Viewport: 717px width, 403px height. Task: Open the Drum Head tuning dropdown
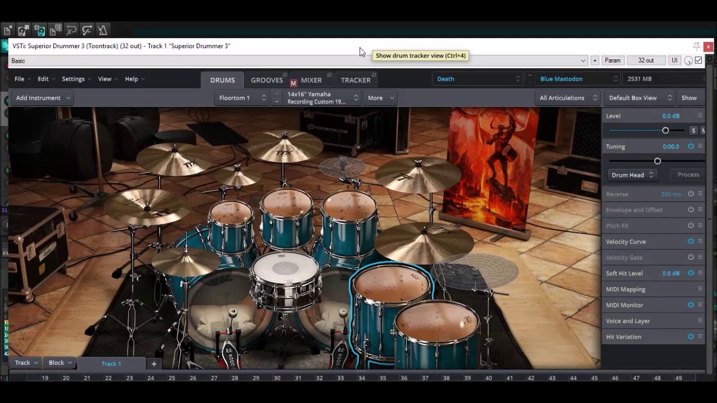click(x=632, y=175)
